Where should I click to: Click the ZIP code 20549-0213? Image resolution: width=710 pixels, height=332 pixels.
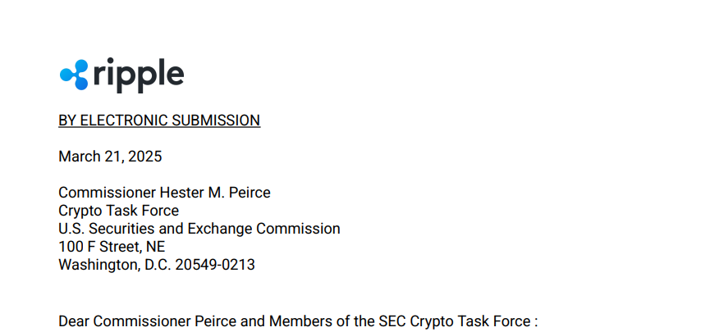tap(215, 265)
